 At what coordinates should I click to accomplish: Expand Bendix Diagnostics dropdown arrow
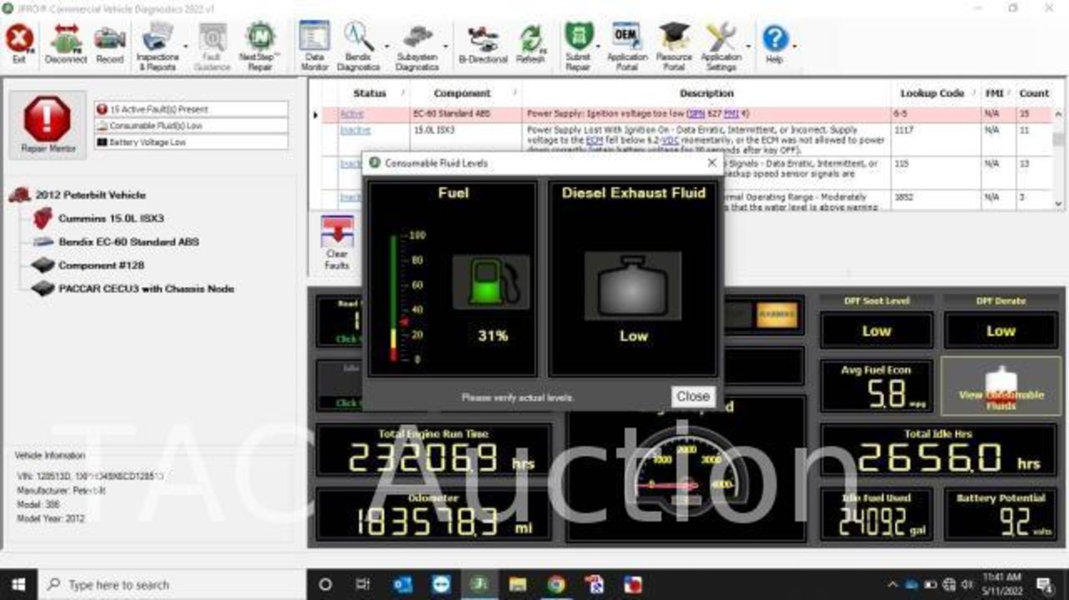coord(386,47)
